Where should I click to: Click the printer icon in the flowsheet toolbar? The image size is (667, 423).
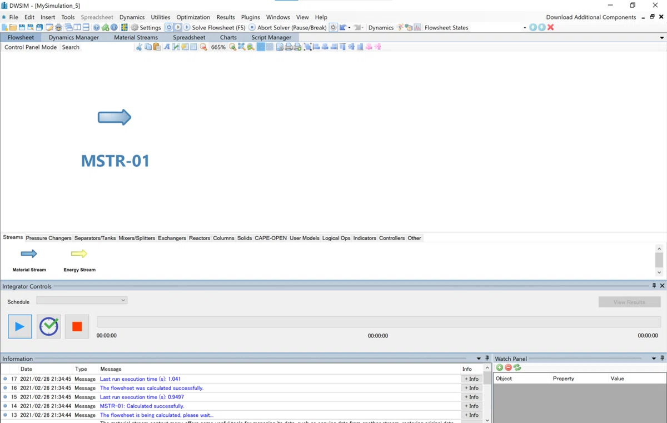coord(288,47)
